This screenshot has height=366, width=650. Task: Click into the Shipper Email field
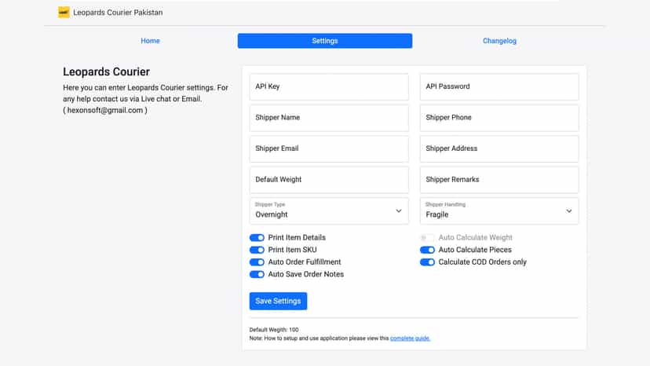pyautogui.click(x=329, y=148)
